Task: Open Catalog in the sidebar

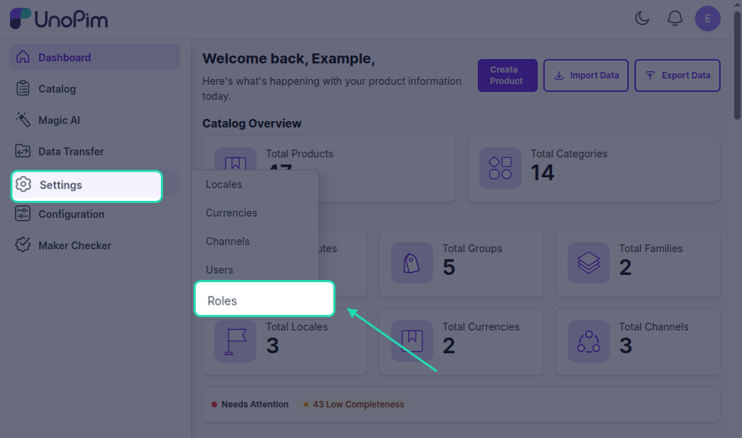Action: tap(95, 88)
